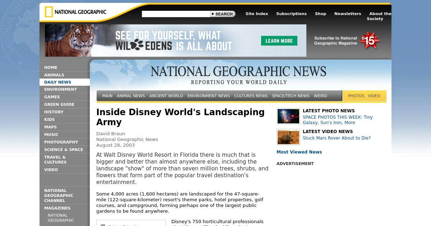Screen dimensions: 431x226
Task: Click Subscribe to National Geographic Magazine
Action: [335, 41]
